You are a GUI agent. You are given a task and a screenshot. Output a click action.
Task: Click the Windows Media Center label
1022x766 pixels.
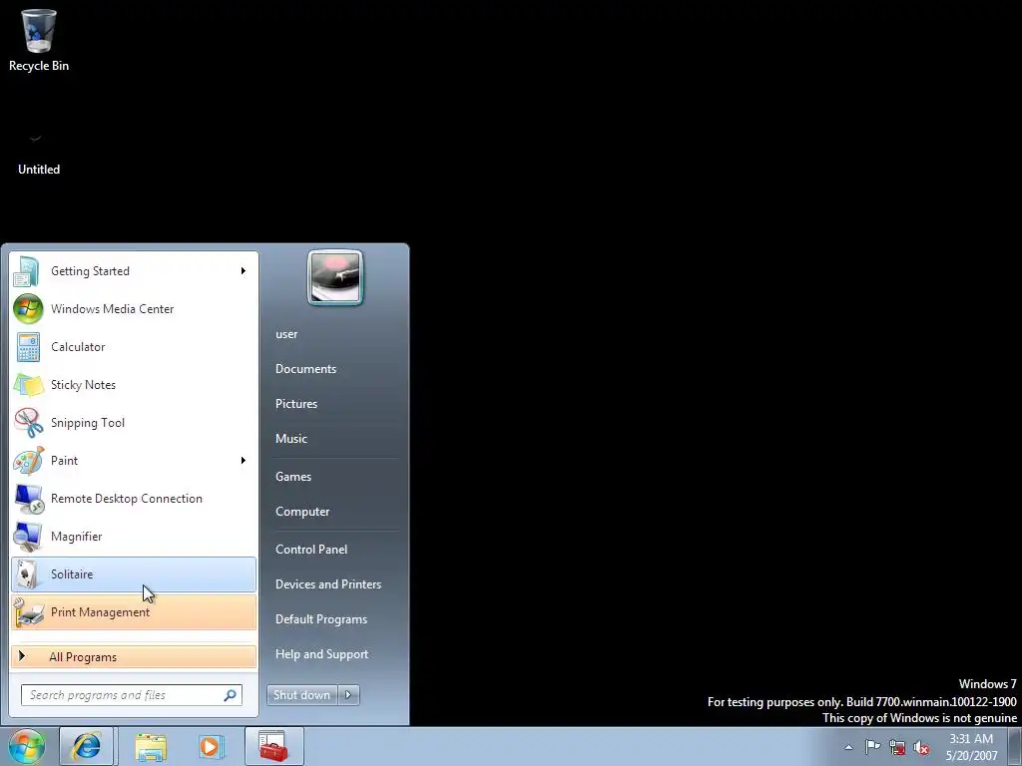pos(112,309)
